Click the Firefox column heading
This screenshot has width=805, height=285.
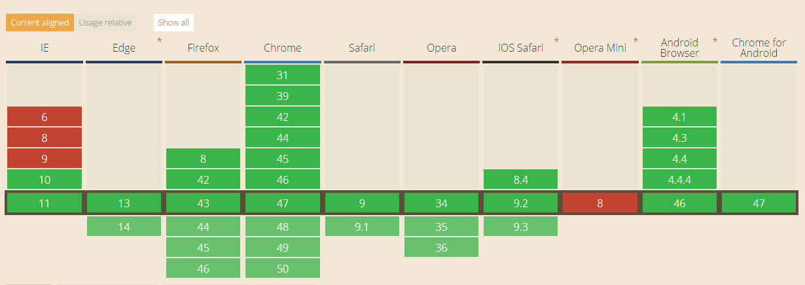pyautogui.click(x=203, y=48)
